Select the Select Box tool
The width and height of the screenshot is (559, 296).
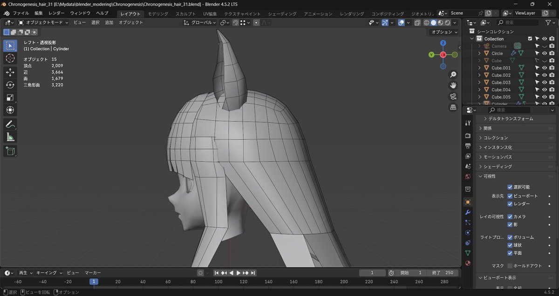10,46
